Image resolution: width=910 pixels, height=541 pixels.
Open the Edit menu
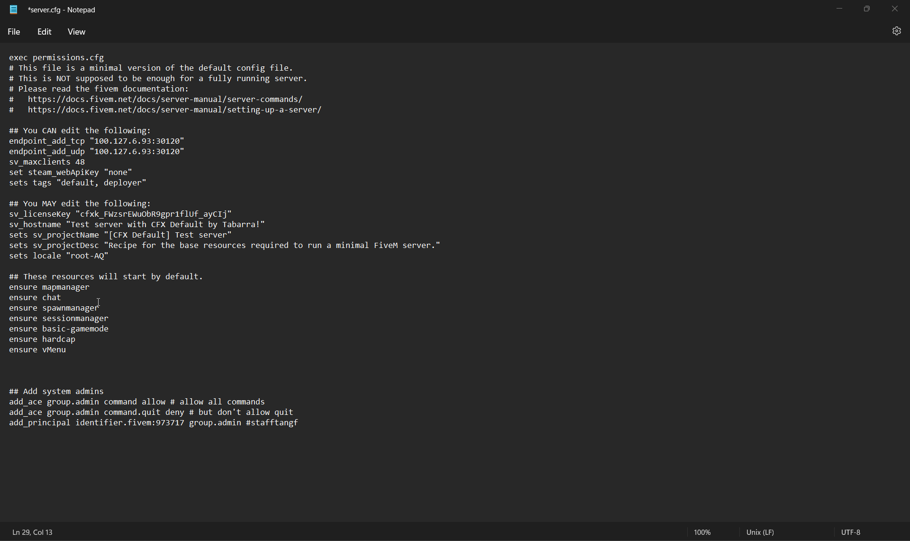(x=44, y=31)
